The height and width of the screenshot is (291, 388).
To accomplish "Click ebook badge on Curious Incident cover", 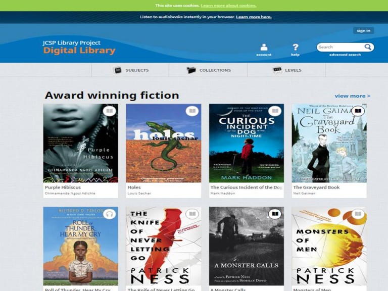I will 275,111.
